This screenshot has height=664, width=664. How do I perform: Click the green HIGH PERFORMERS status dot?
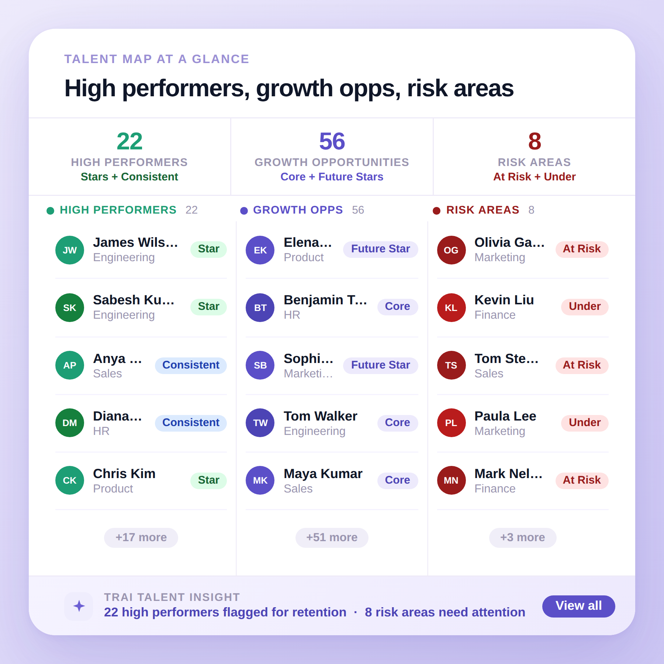(x=50, y=211)
